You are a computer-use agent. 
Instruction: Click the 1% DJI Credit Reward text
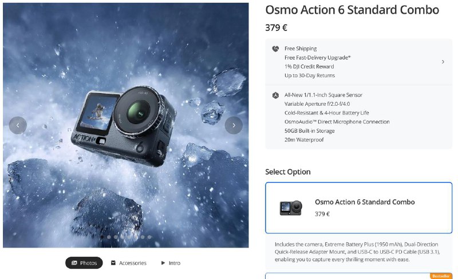pos(310,66)
